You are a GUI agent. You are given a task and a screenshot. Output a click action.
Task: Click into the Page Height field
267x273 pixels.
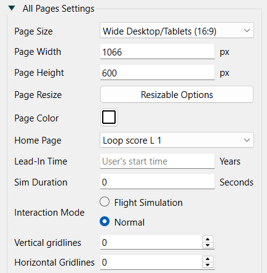(157, 72)
